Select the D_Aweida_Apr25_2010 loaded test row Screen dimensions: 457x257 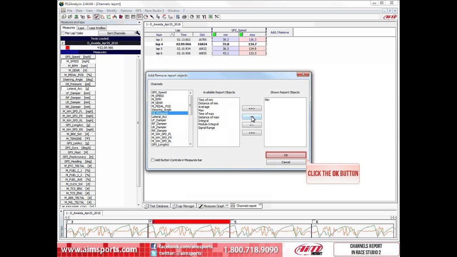(102, 43)
